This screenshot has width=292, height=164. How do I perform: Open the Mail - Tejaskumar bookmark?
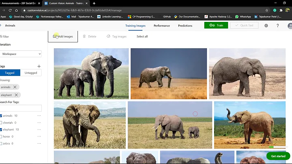[80, 17]
